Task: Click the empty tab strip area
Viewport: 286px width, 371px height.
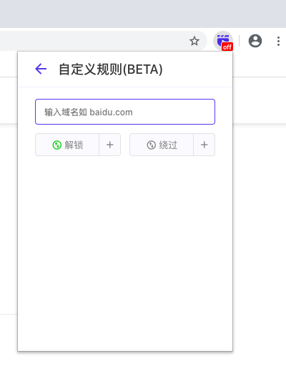Action: (x=143, y=14)
